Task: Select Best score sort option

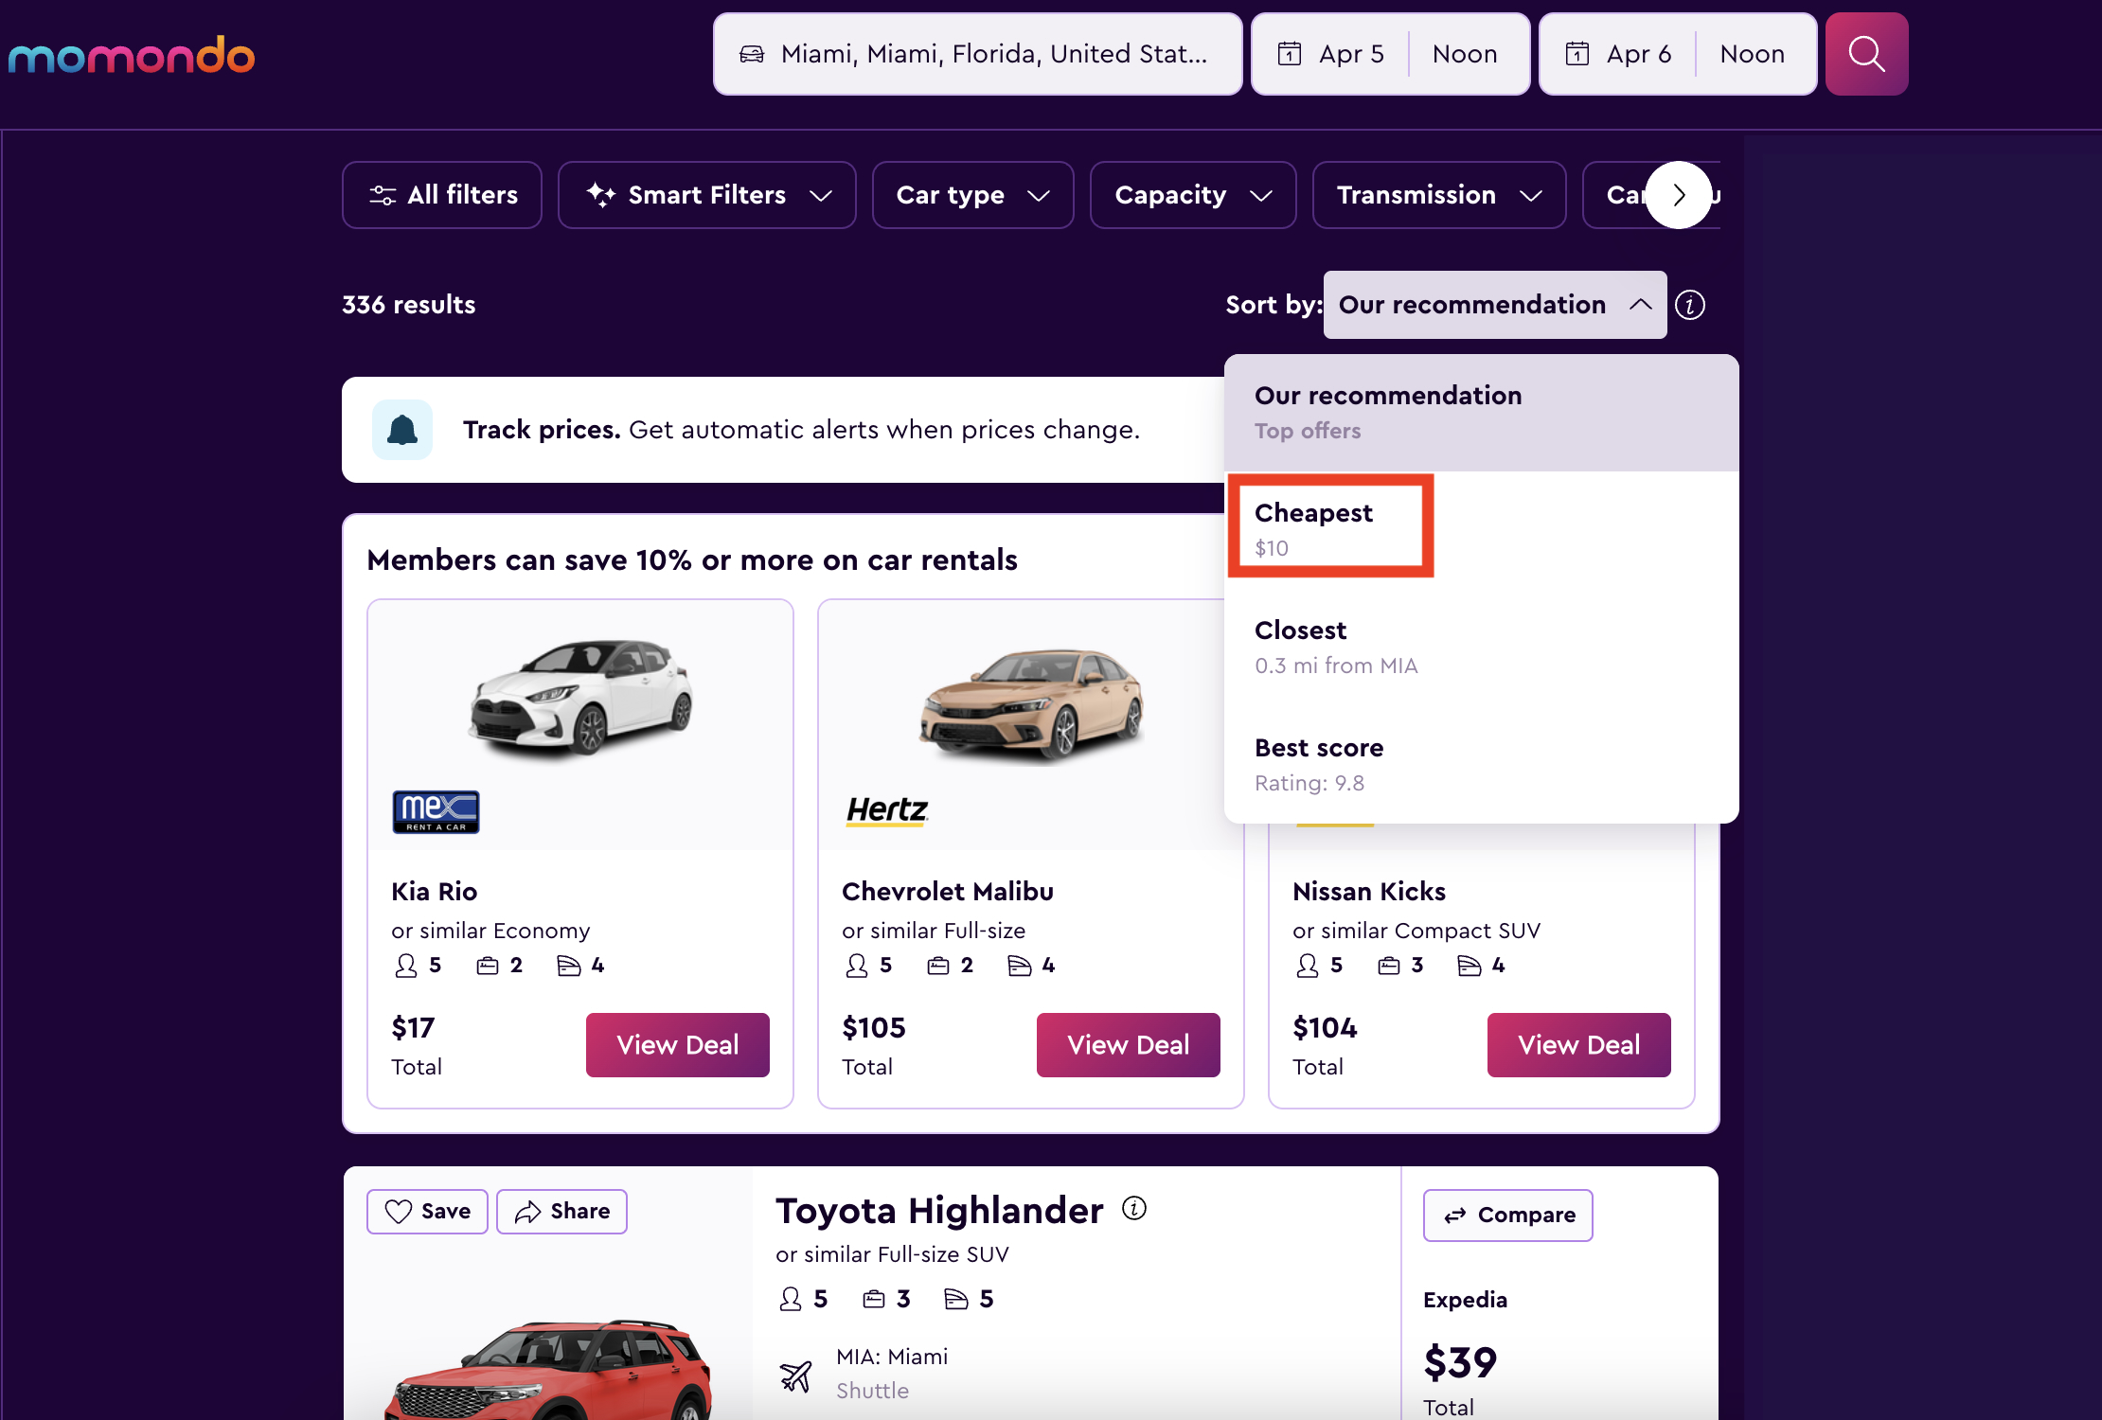Action: [x=1482, y=764]
